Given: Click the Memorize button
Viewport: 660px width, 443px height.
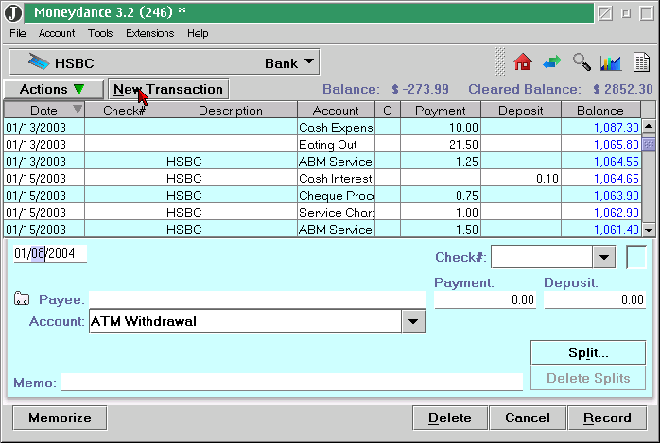Looking at the screenshot, I should pos(60,417).
